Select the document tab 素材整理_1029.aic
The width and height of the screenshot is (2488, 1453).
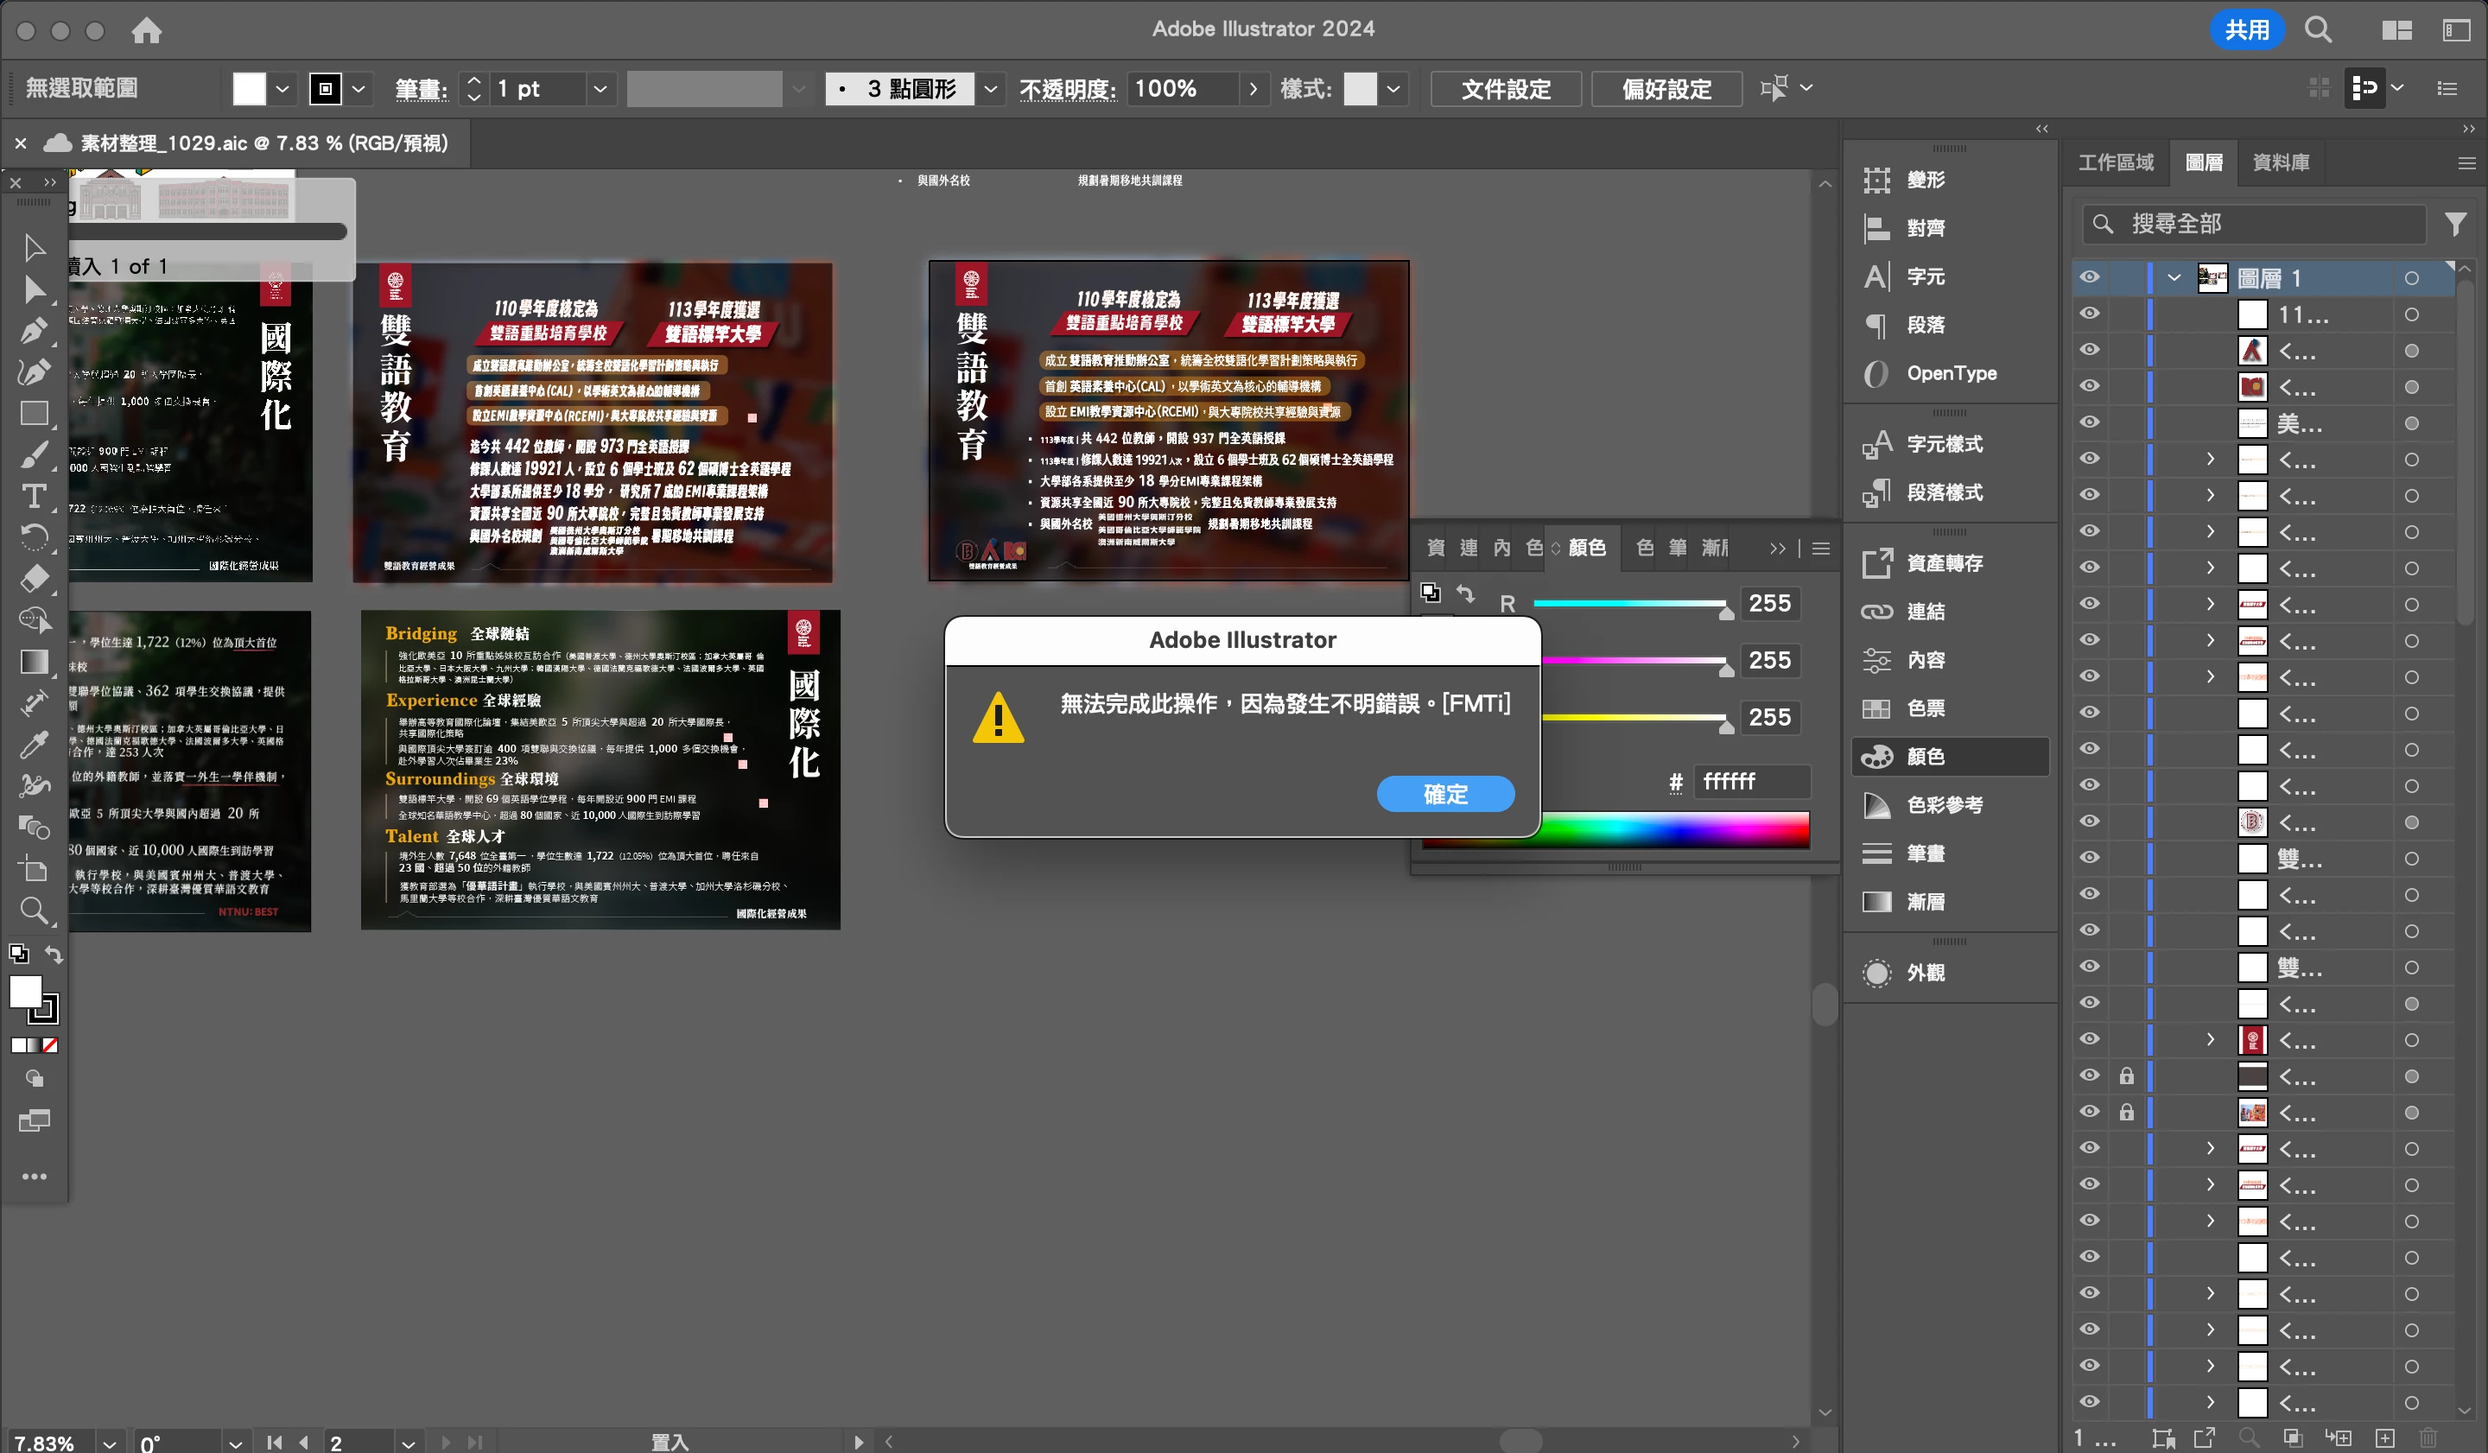(263, 143)
